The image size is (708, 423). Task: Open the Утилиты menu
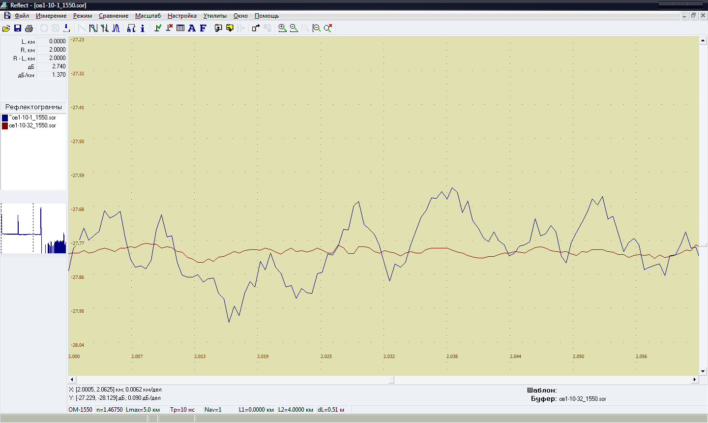215,16
